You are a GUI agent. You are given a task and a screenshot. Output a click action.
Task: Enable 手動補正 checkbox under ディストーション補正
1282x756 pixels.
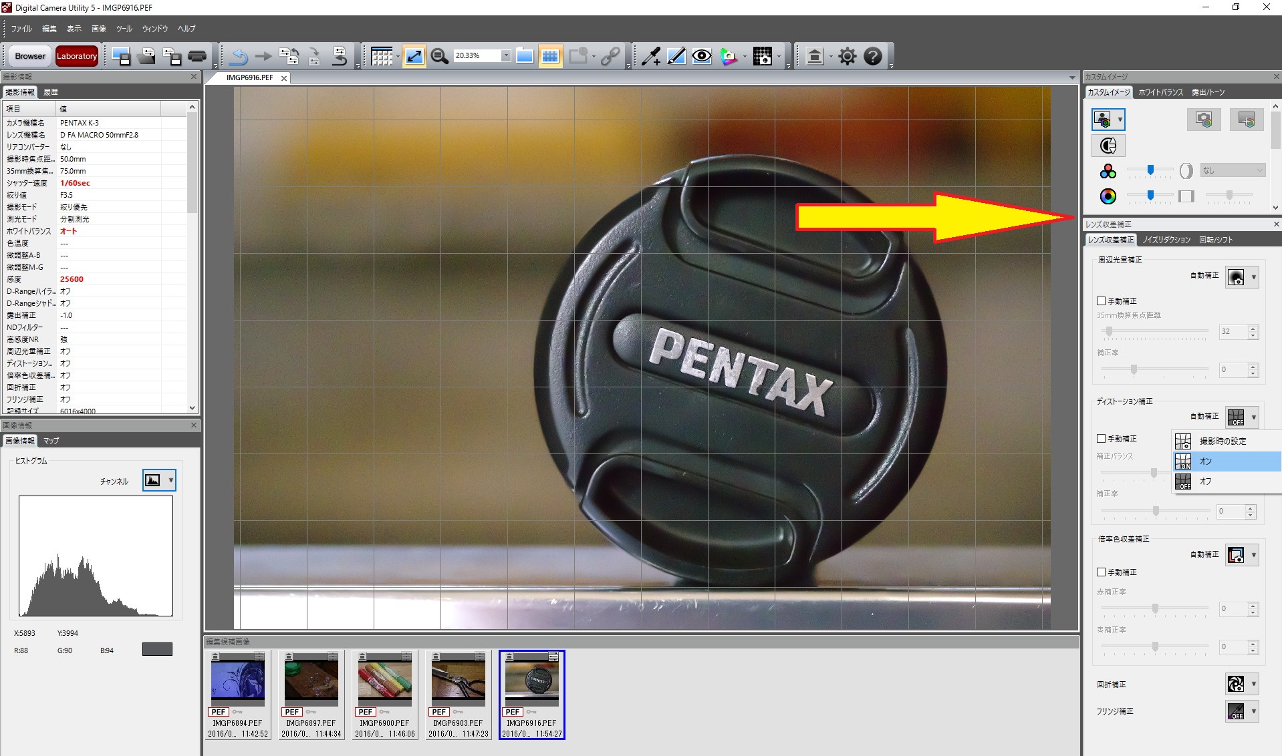(x=1101, y=439)
